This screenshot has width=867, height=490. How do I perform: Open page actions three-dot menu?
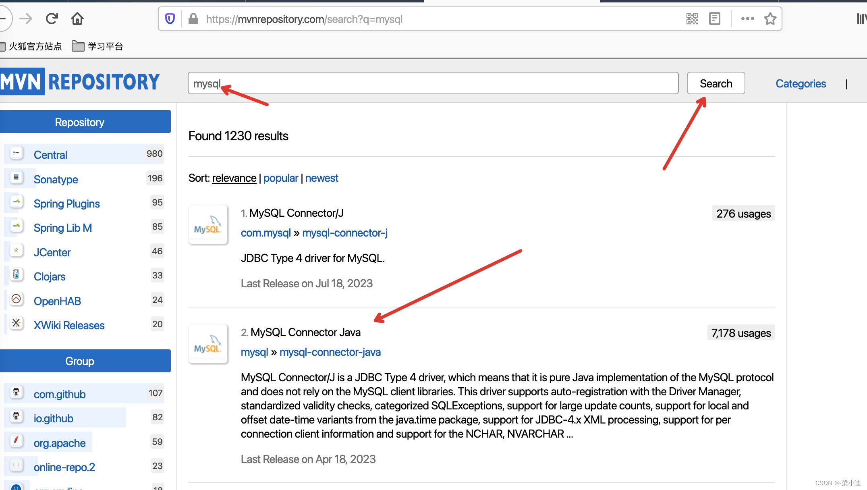tap(748, 19)
